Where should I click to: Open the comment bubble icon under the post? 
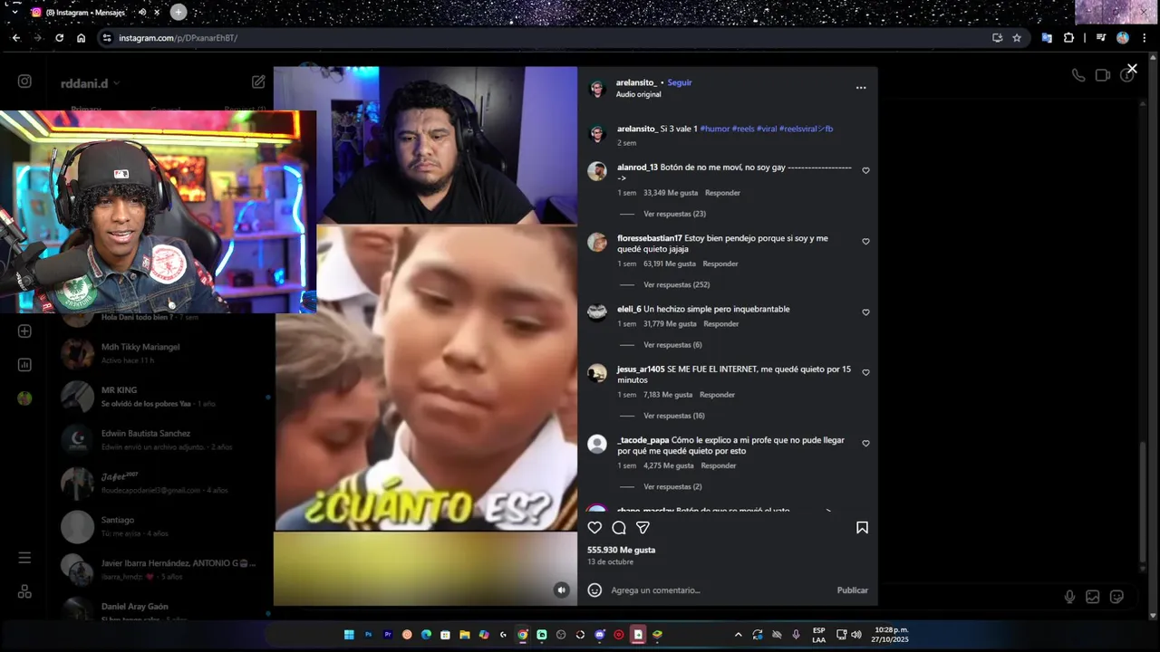pyautogui.click(x=619, y=528)
